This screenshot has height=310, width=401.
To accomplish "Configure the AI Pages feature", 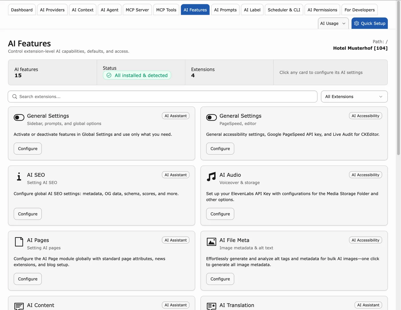I will pyautogui.click(x=28, y=279).
